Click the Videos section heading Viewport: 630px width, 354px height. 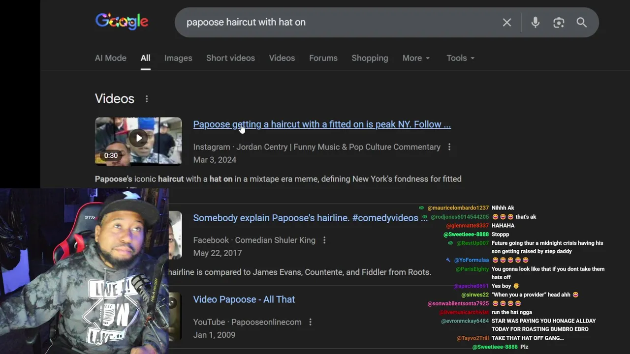(x=115, y=99)
